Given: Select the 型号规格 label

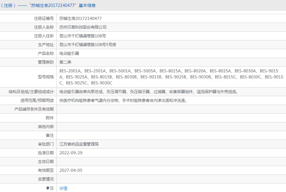Looking at the screenshot, I should (x=46, y=77).
